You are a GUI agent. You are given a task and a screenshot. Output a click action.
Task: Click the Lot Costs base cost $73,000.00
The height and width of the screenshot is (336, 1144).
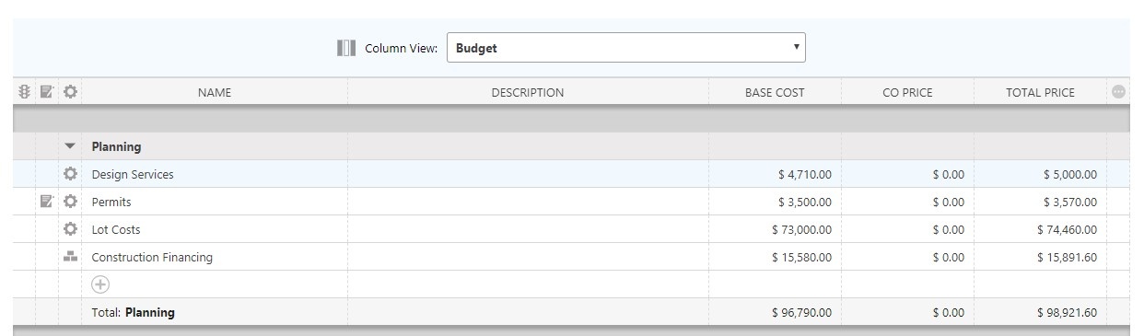pos(801,230)
